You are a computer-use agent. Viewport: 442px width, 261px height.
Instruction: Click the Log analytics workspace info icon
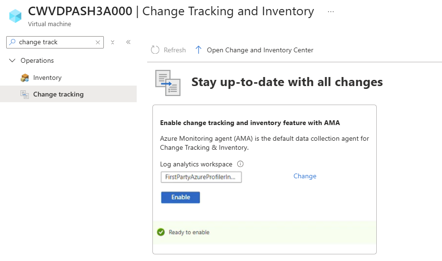241,164
